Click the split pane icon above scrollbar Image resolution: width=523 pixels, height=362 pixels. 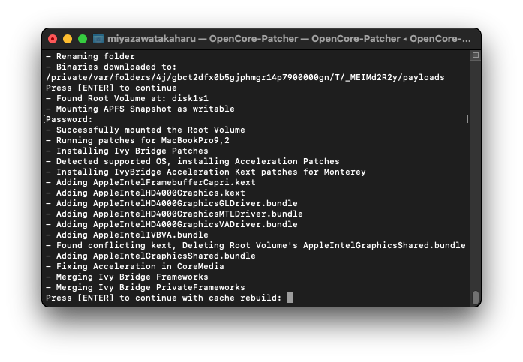pos(475,55)
